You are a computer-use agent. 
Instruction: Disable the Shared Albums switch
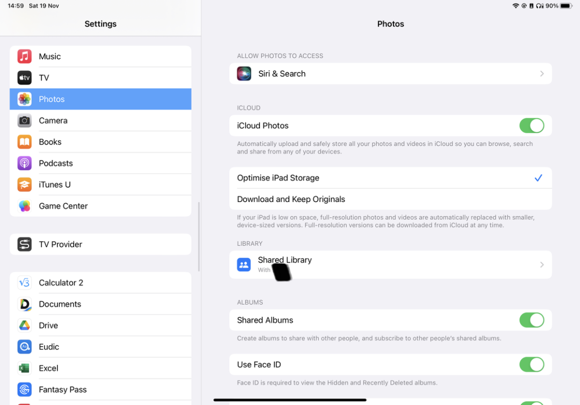(x=532, y=320)
